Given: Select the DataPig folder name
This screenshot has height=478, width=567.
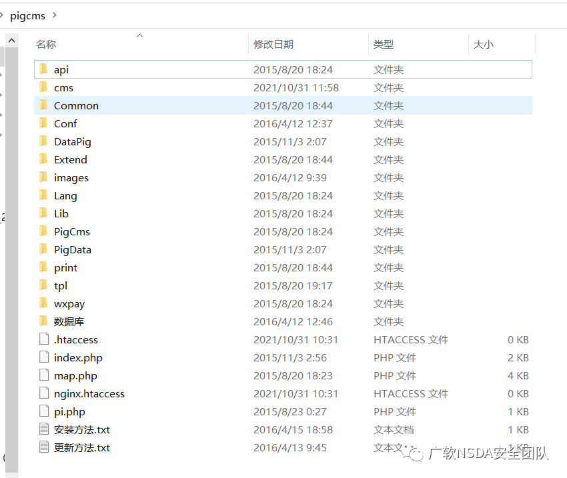Looking at the screenshot, I should point(72,142).
